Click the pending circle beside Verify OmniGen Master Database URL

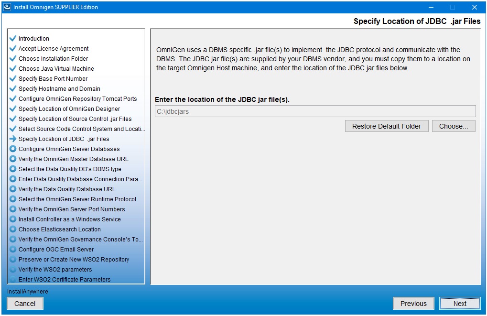(x=13, y=159)
